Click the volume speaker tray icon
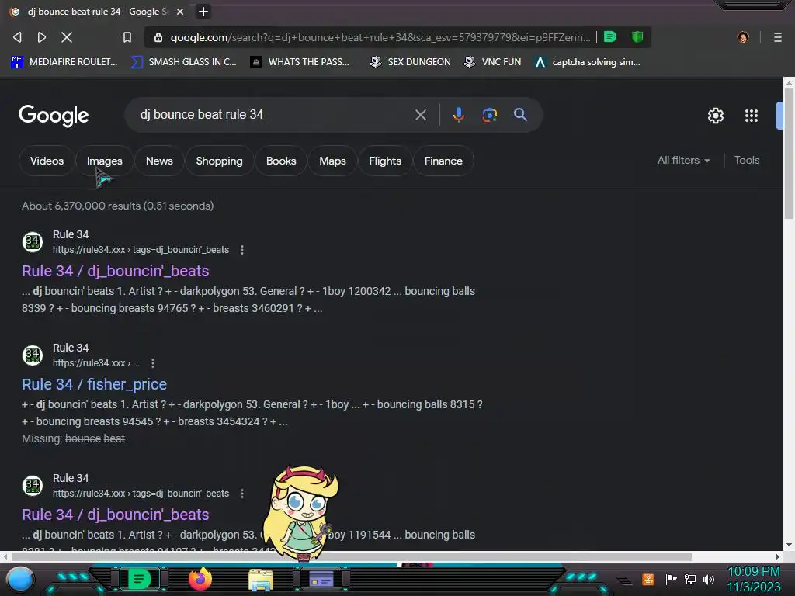The height and width of the screenshot is (596, 795). (x=709, y=579)
